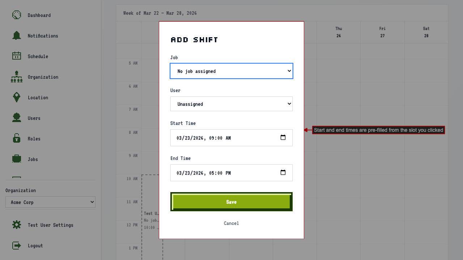Click the Schedule calendar icon in sidebar

[x=17, y=56]
